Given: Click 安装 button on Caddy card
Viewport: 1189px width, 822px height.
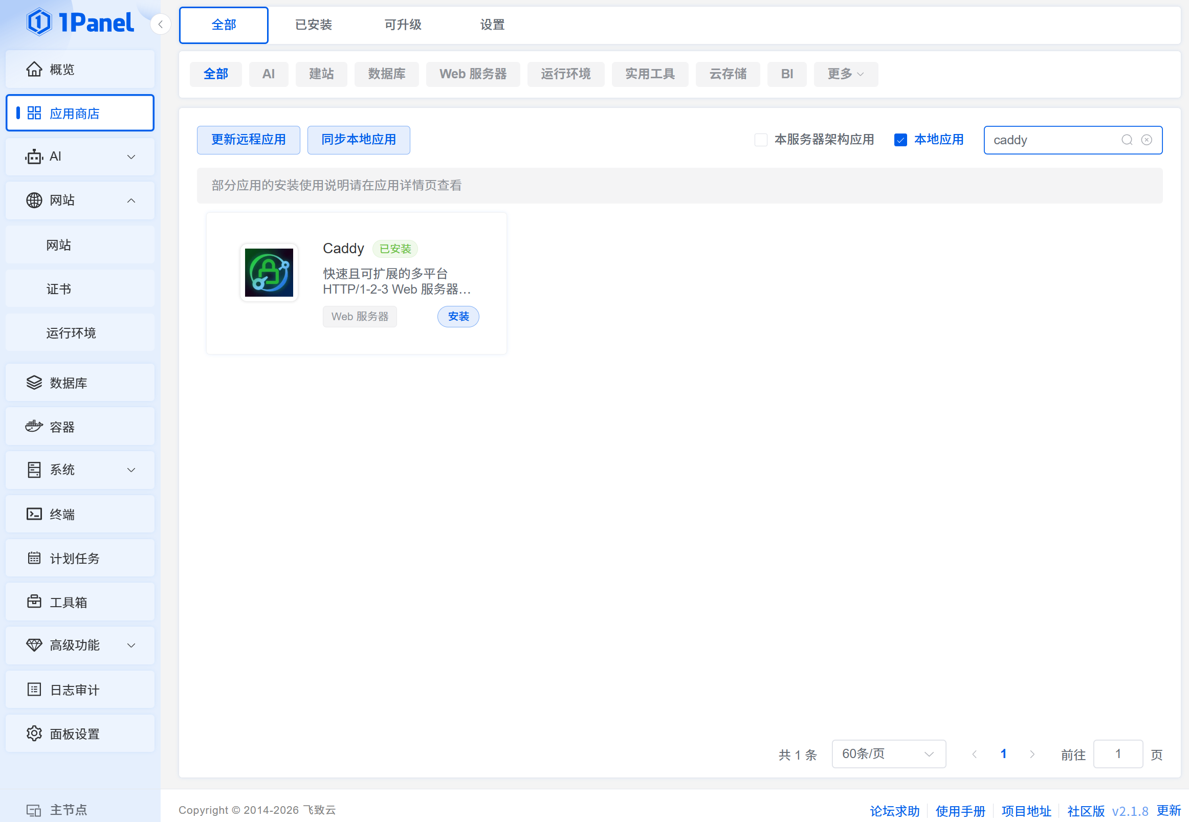Looking at the screenshot, I should click(458, 316).
